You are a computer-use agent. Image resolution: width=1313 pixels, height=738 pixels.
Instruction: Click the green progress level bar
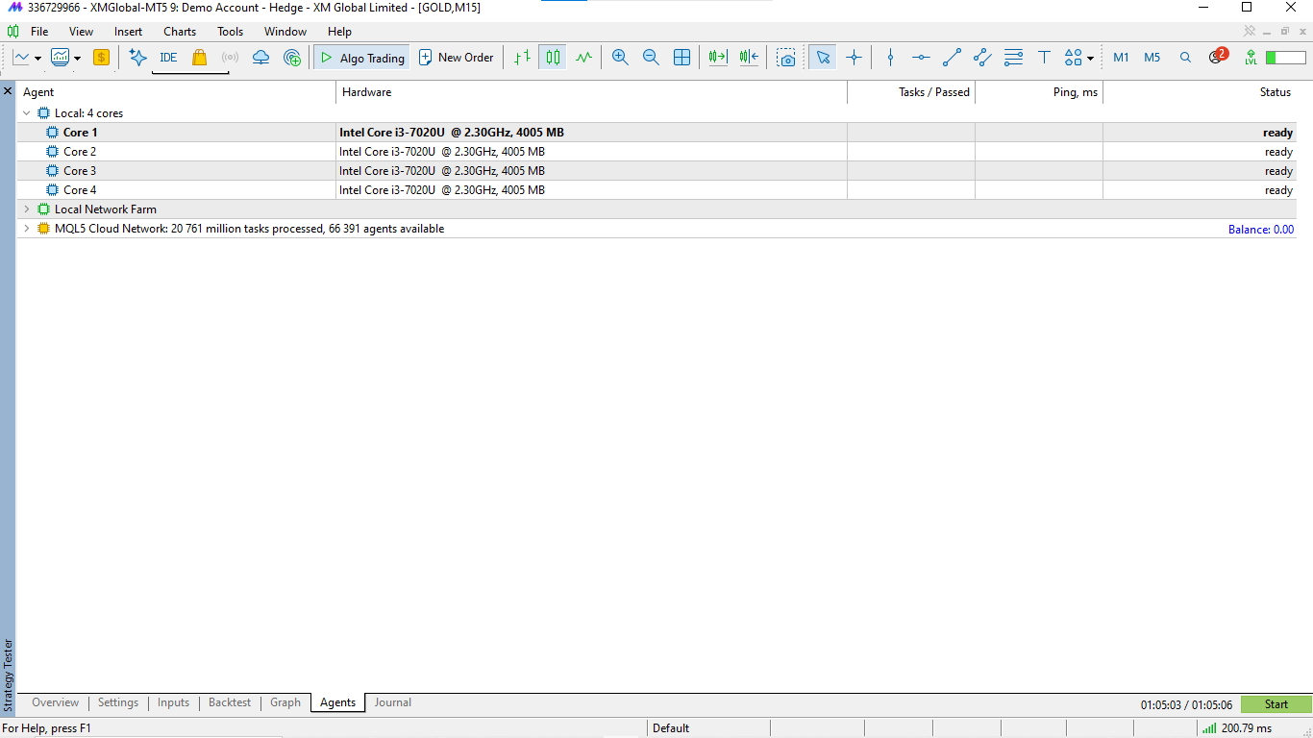coord(1285,58)
